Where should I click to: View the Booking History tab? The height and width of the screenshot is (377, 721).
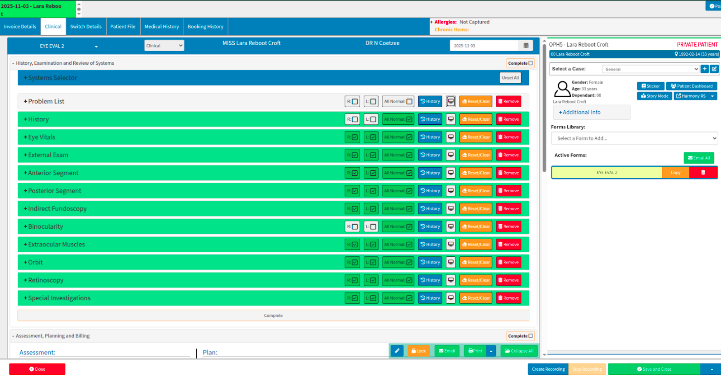pyautogui.click(x=205, y=27)
